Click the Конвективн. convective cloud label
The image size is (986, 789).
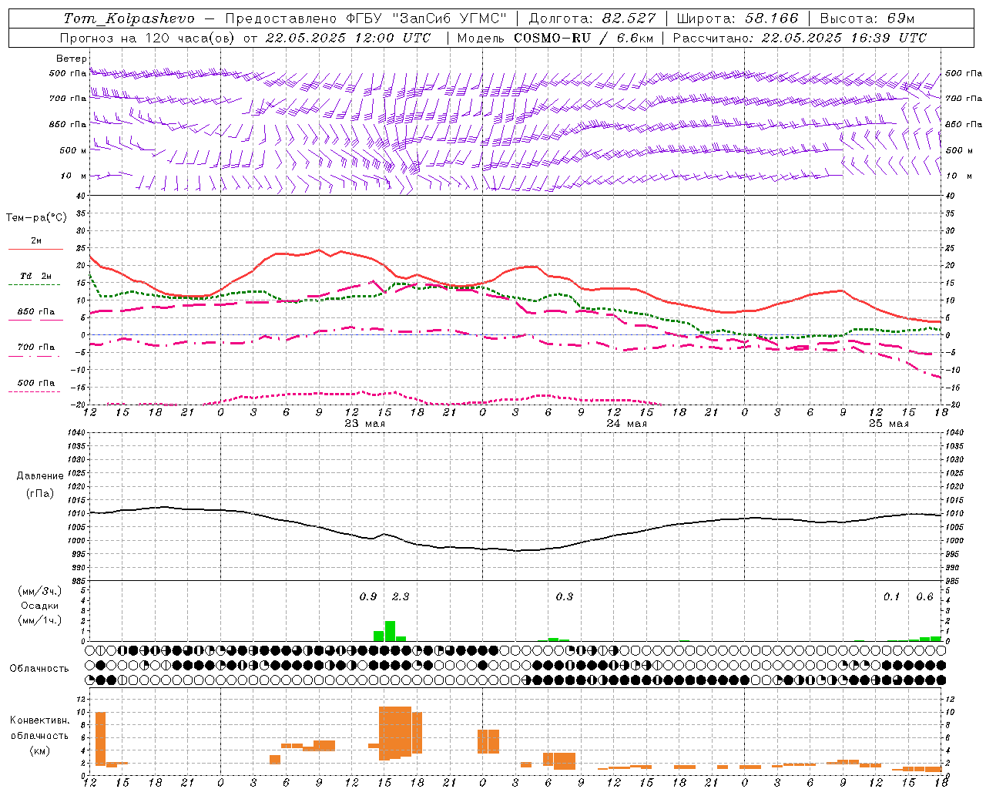[40, 720]
